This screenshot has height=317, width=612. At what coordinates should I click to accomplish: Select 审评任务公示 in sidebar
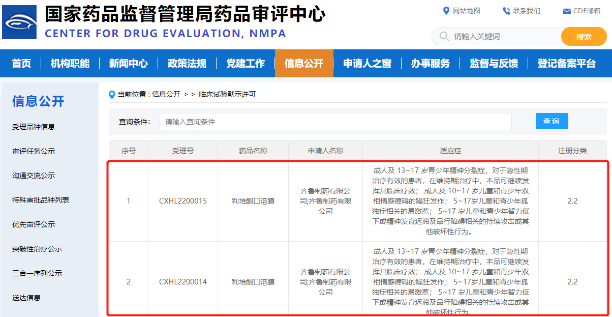[x=34, y=151]
